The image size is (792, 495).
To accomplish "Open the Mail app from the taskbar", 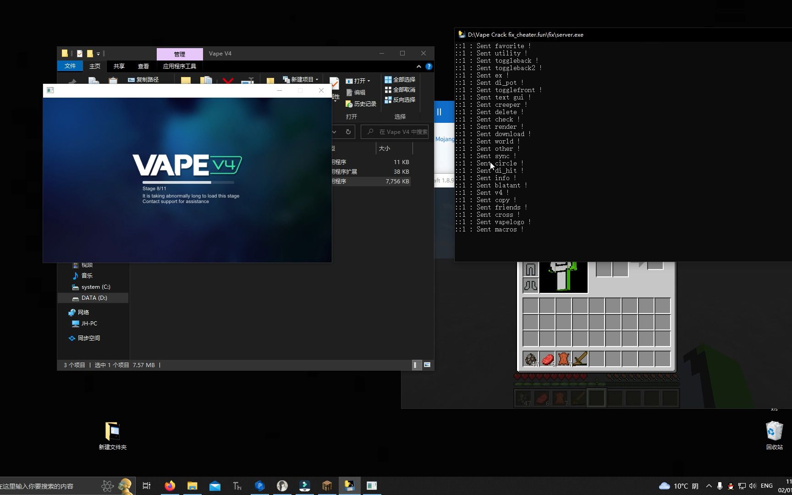I will (214, 486).
